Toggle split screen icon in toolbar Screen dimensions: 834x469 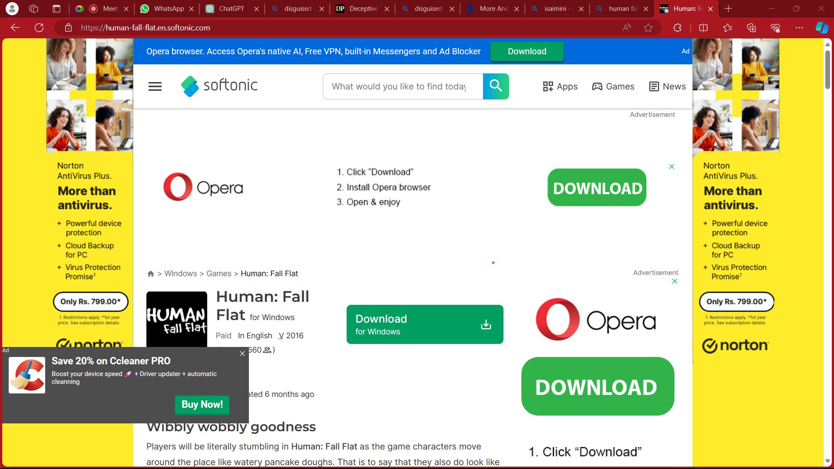(x=703, y=28)
